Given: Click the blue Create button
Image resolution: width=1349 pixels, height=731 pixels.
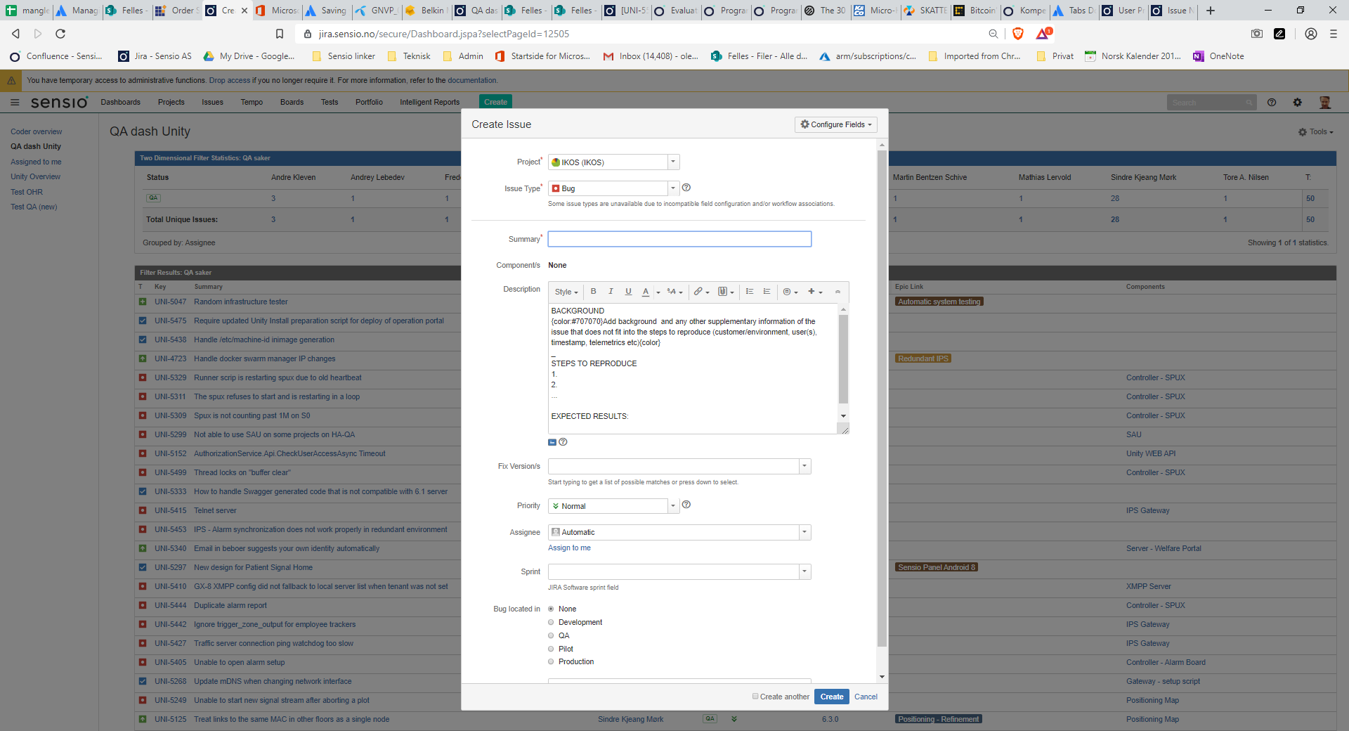Looking at the screenshot, I should click(831, 697).
